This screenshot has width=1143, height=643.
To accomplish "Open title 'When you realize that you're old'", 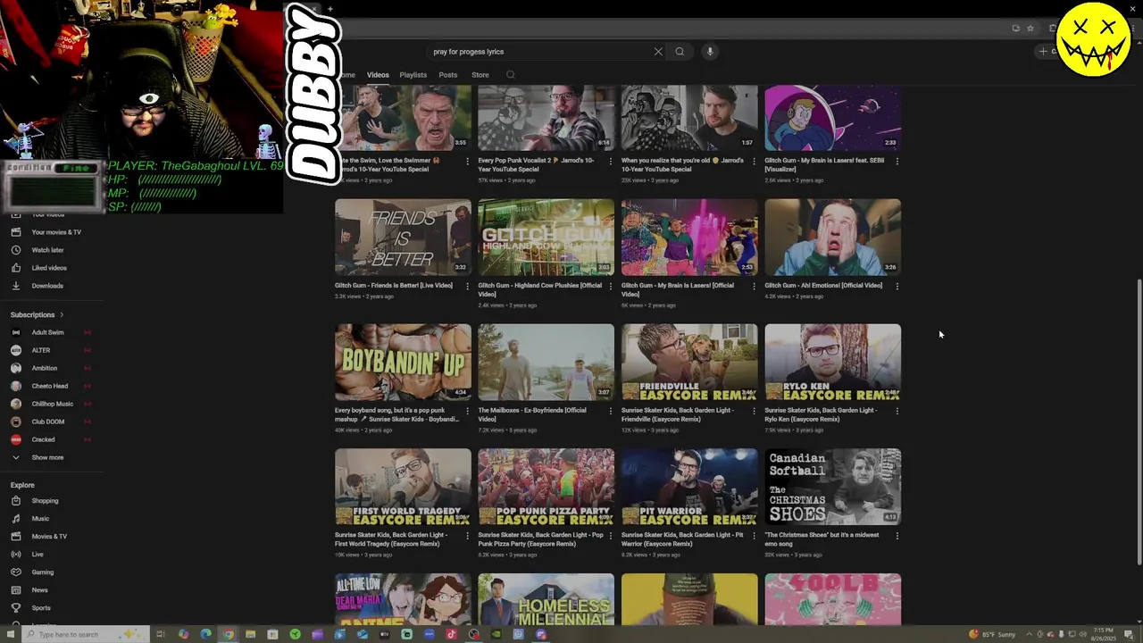I will coord(682,164).
